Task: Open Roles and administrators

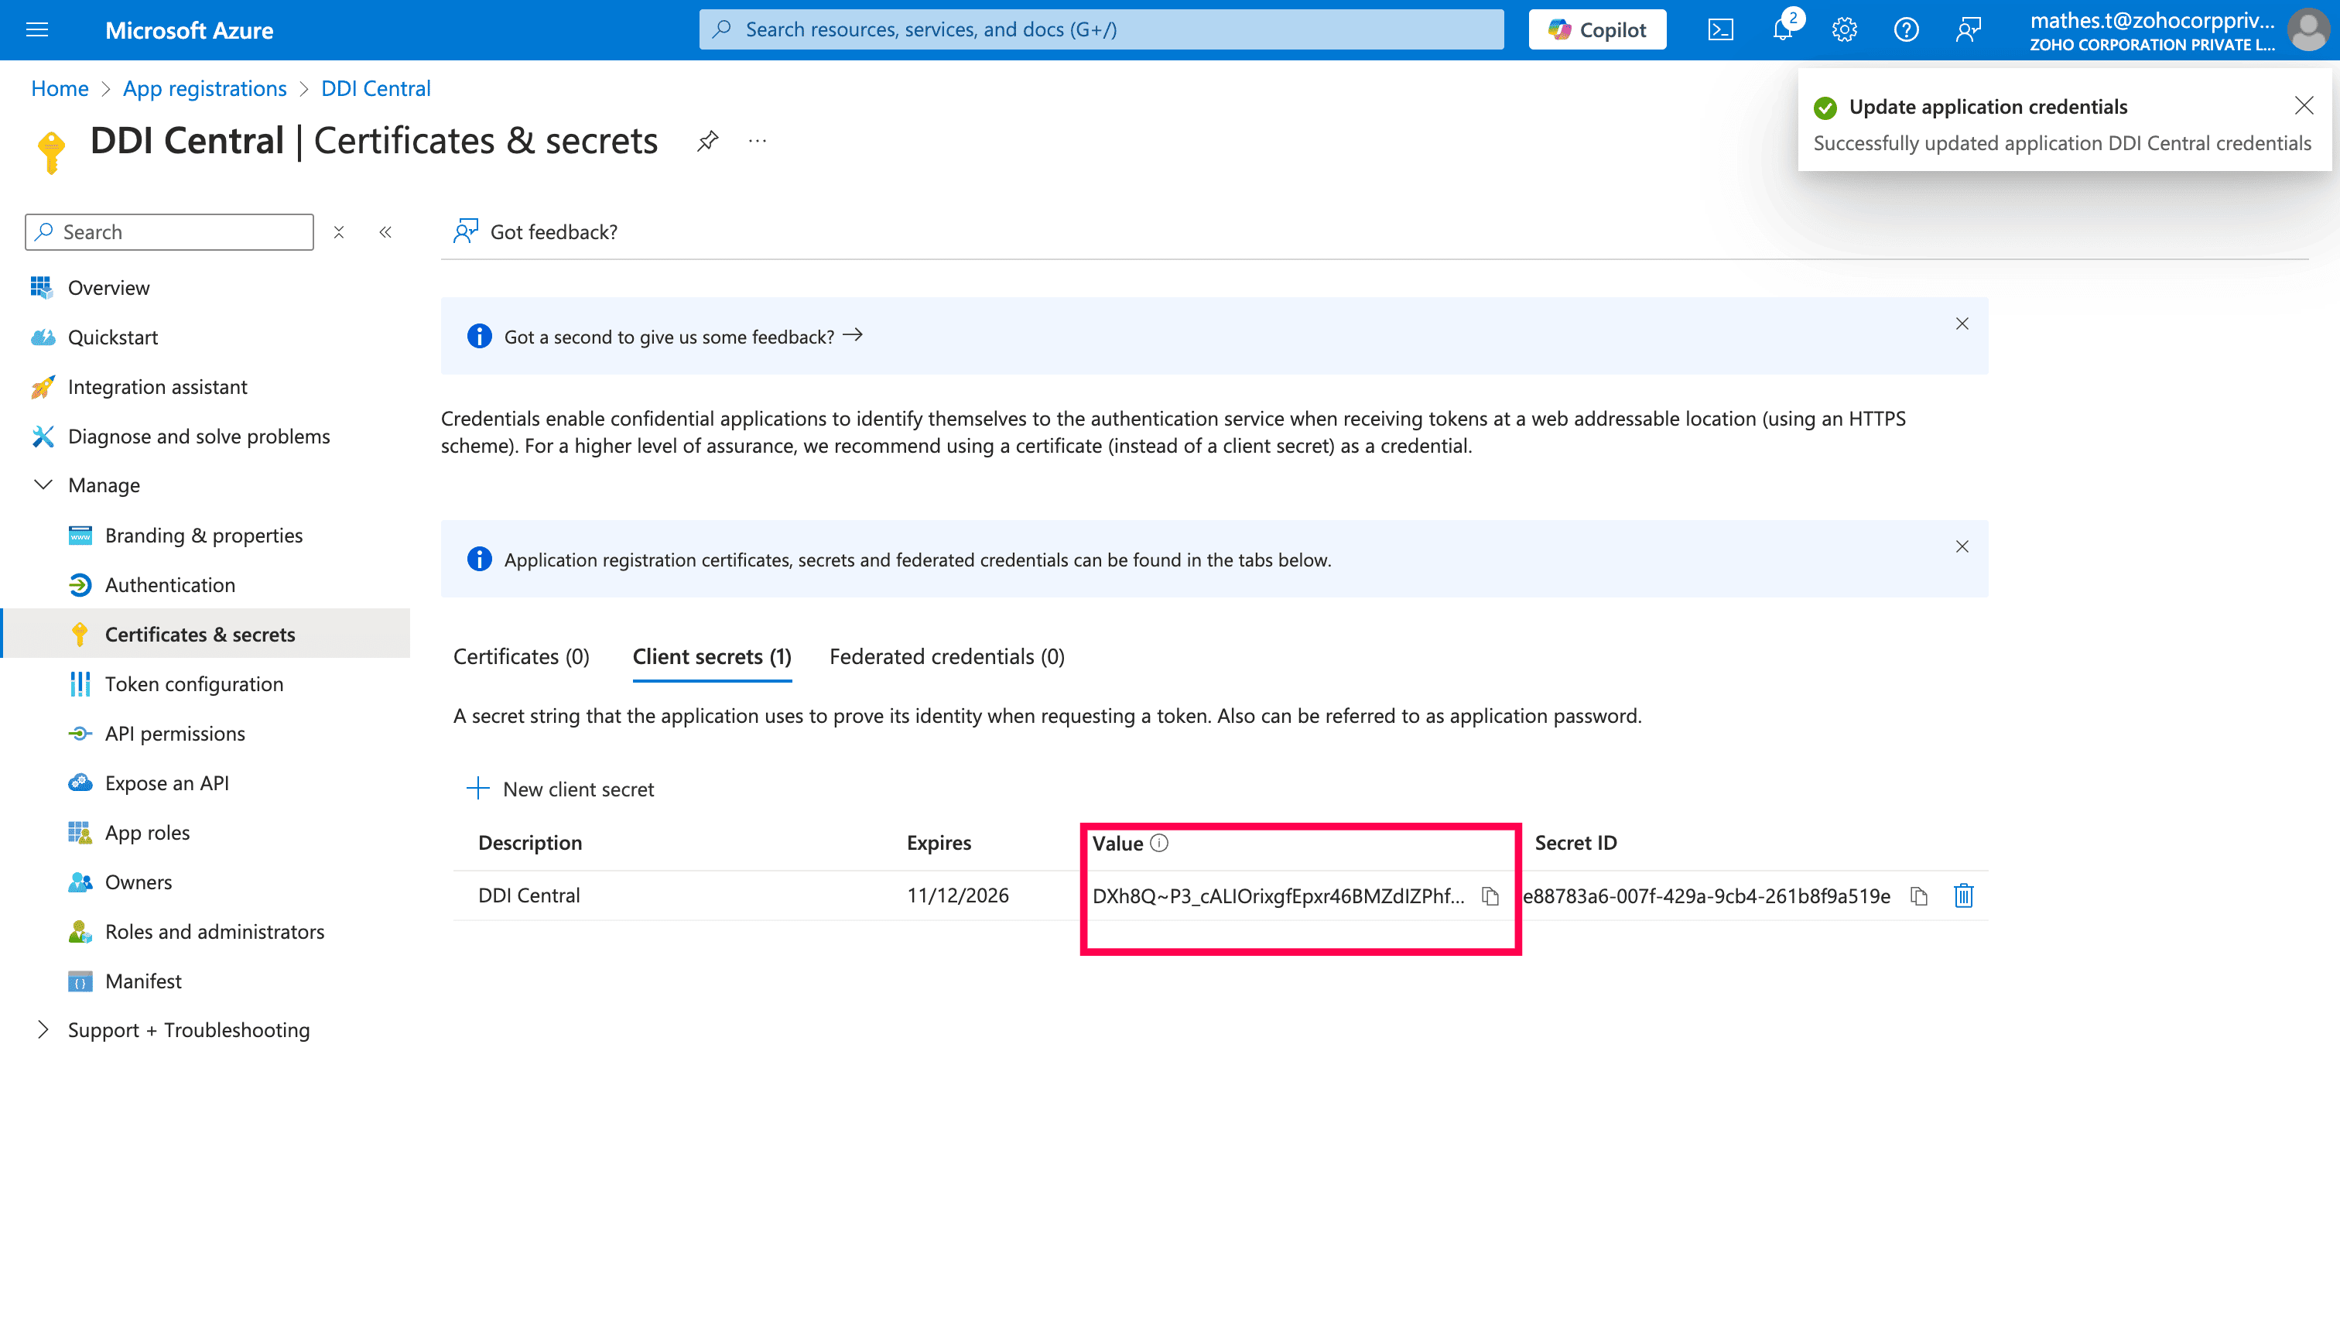Action: click(x=214, y=932)
